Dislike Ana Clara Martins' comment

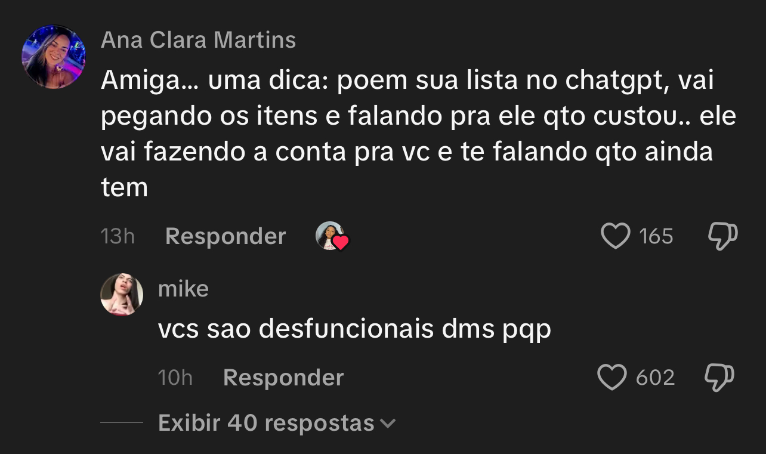pos(722,236)
